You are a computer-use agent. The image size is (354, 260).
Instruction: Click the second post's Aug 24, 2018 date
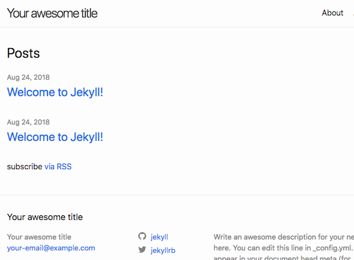[29, 122]
